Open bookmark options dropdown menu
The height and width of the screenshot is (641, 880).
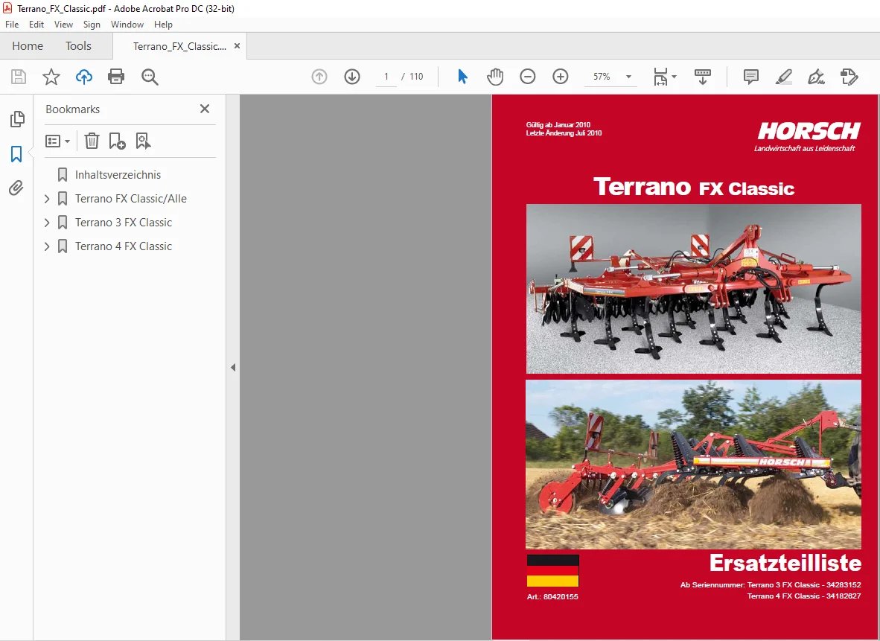pyautogui.click(x=57, y=141)
